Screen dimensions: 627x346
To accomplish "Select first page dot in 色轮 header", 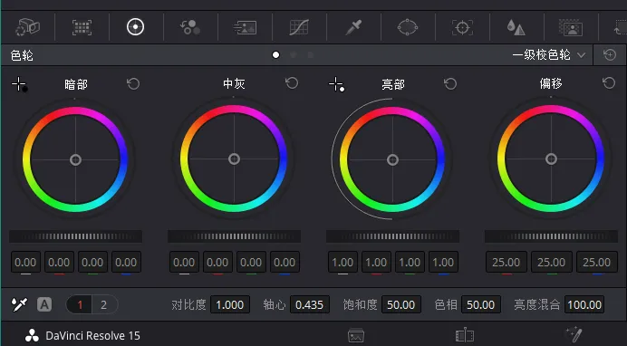I will (x=275, y=54).
